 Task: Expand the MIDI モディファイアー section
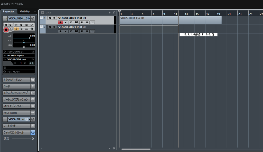coord(16,106)
